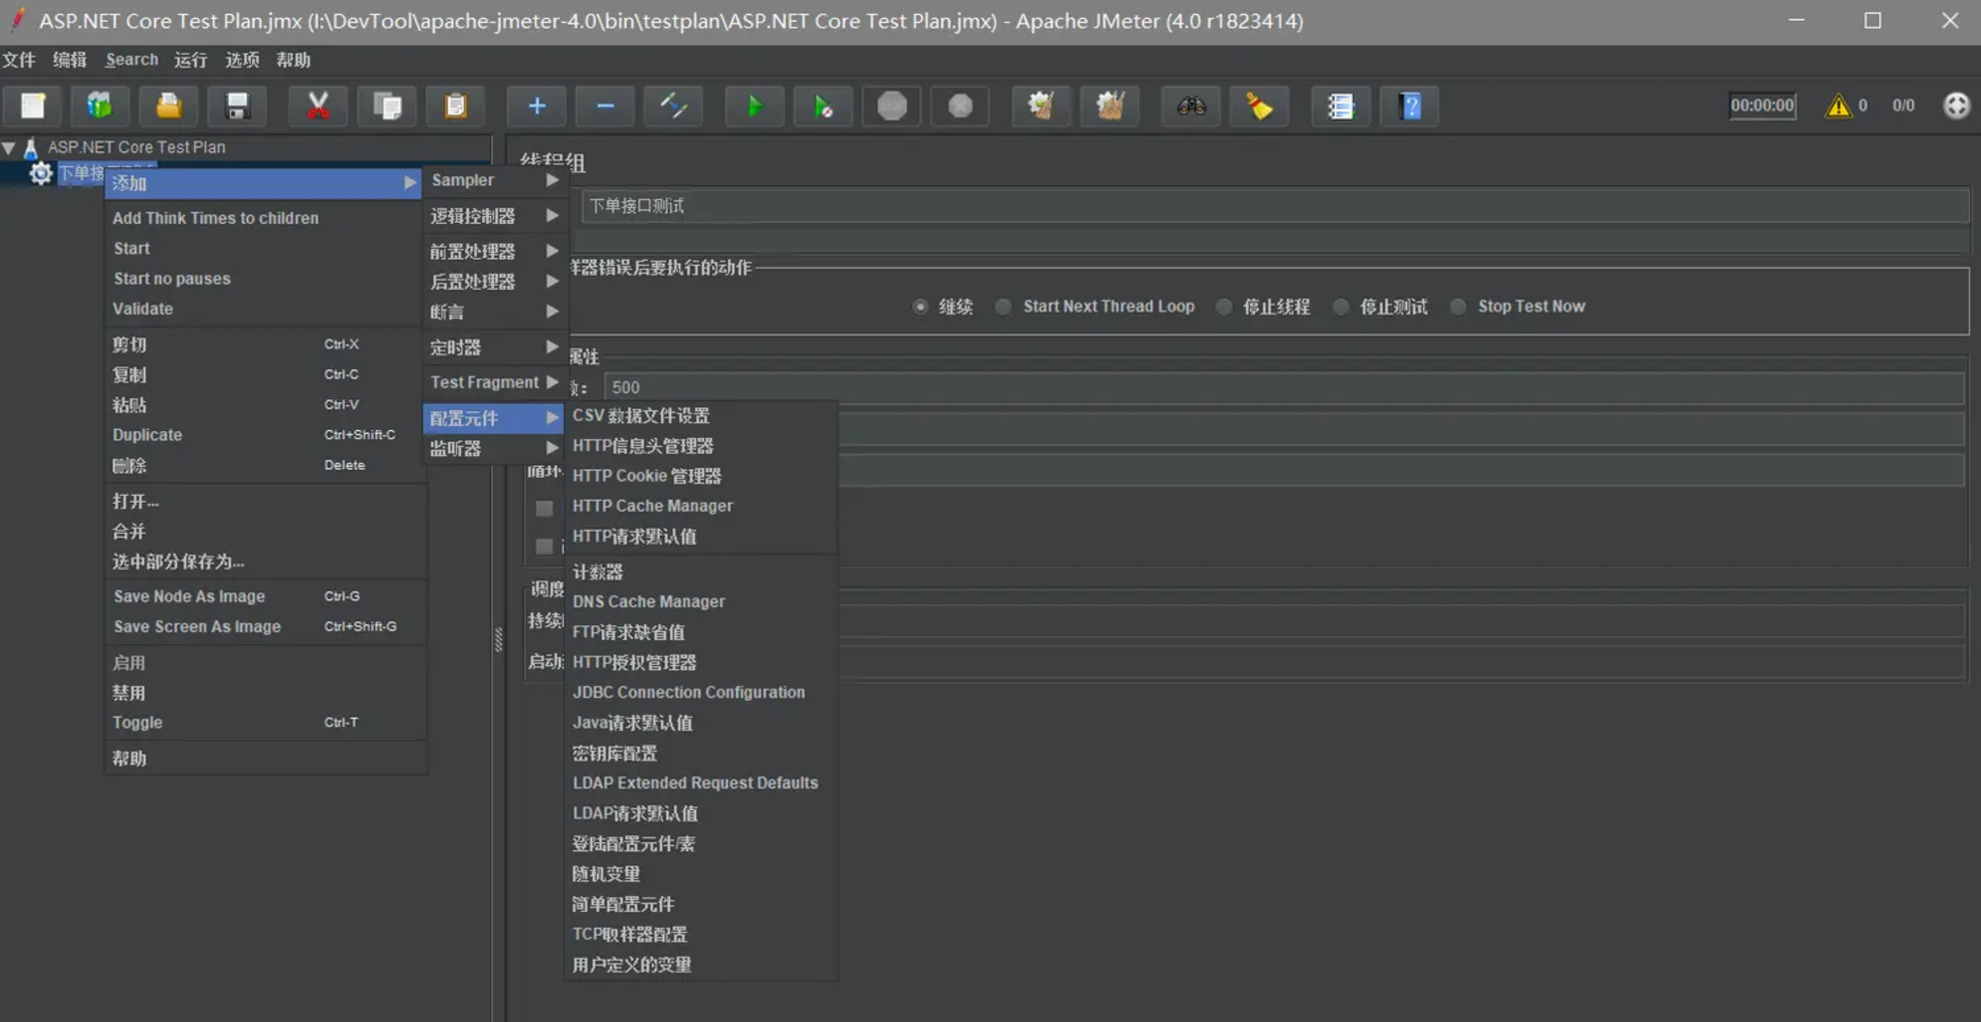This screenshot has width=1981, height=1022.
Task: Click the Function Helper list icon
Action: [x=1340, y=106]
